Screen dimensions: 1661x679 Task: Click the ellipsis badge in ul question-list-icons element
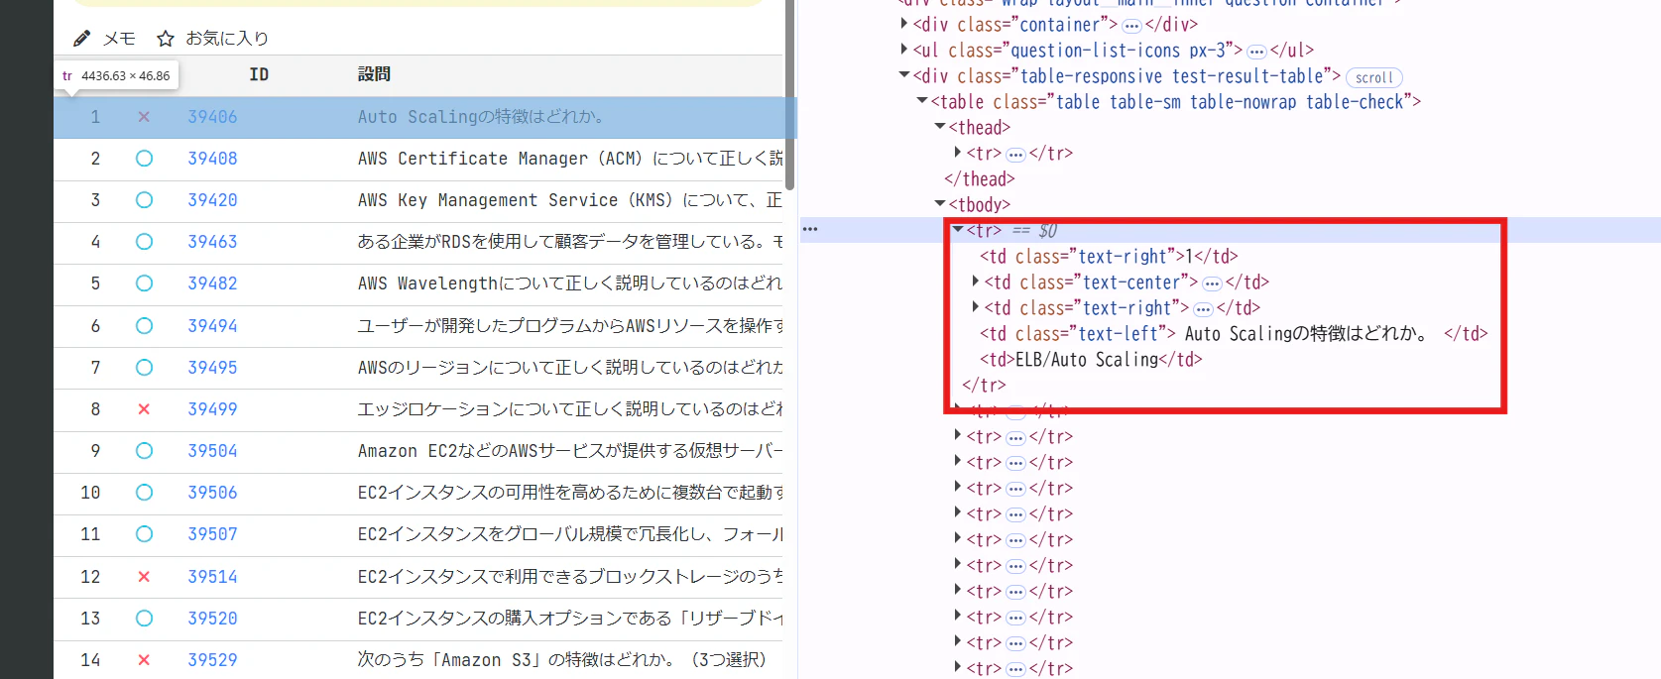(x=1256, y=52)
